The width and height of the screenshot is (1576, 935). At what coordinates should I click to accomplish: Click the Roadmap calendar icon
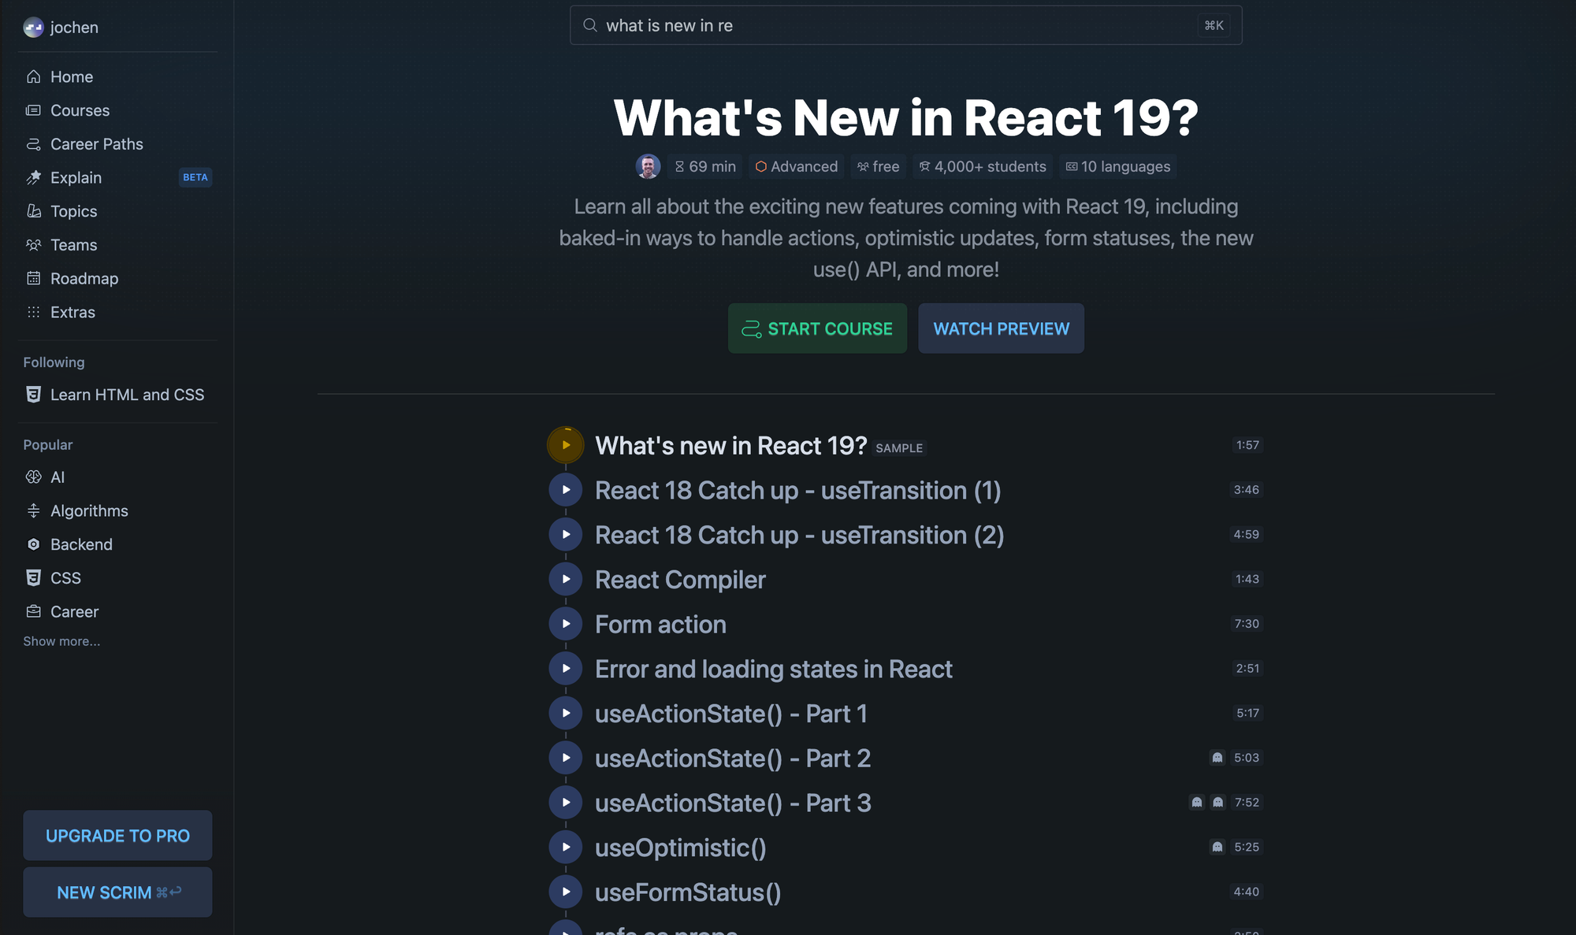pos(33,279)
